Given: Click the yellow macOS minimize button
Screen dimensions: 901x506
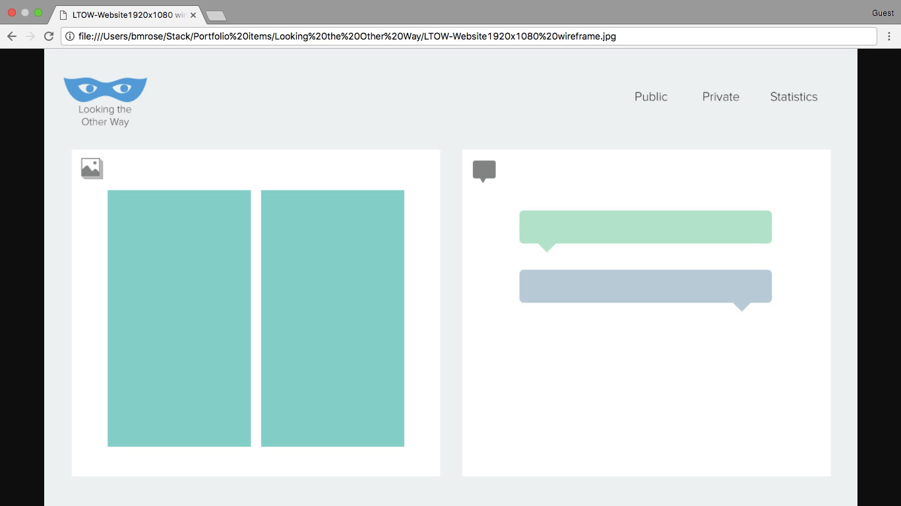Looking at the screenshot, I should pos(25,13).
